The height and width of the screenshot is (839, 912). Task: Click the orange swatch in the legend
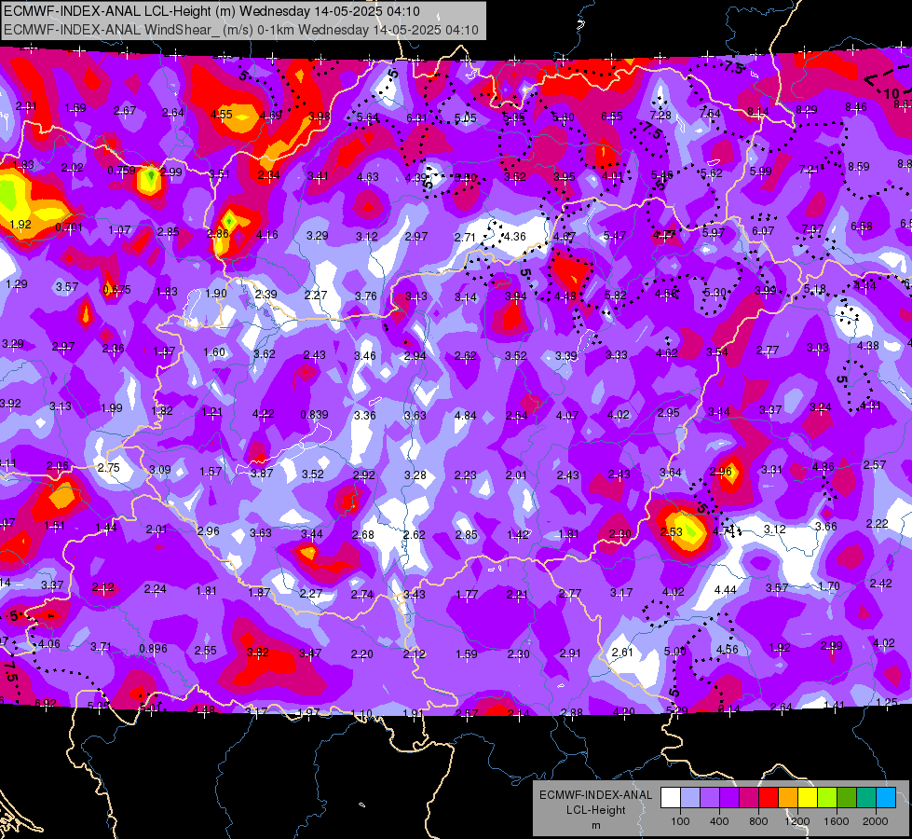(788, 798)
